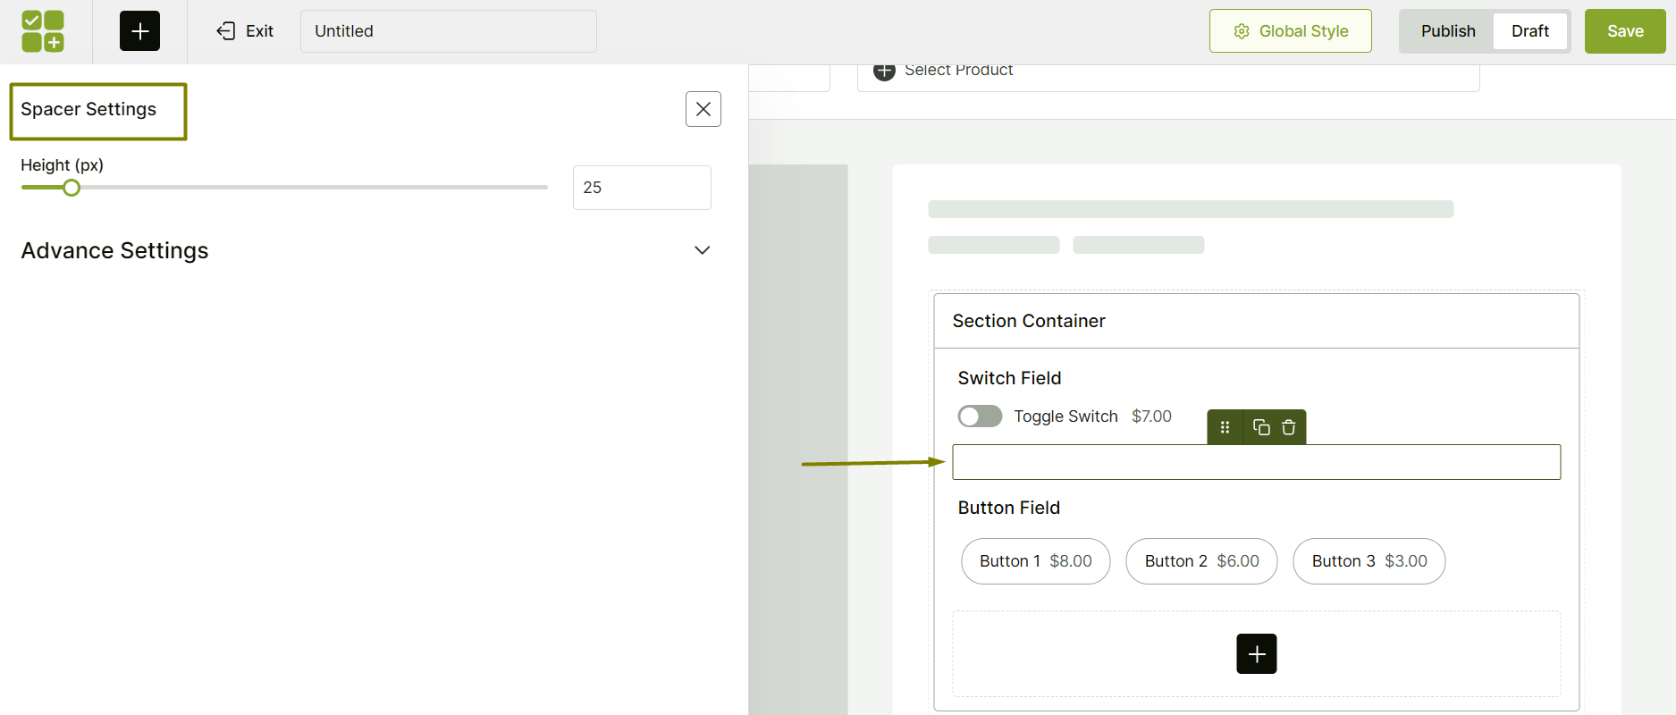Click the height value input showing 25
This screenshot has width=1676, height=715.
(642, 188)
